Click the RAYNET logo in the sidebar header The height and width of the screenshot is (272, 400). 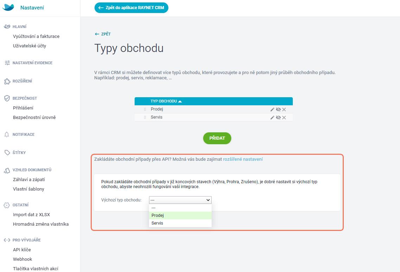click(x=8, y=7)
